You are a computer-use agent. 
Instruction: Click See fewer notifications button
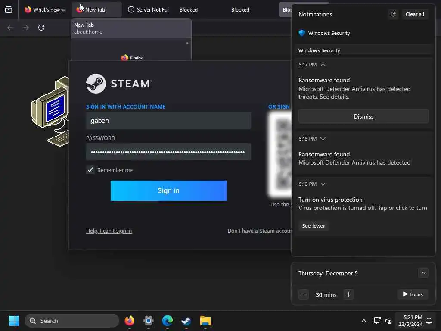tap(314, 226)
